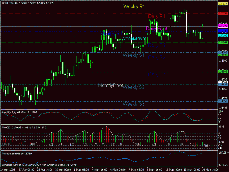Click the green 1.5049 price tag
229x172 pixels.
click(x=223, y=43)
